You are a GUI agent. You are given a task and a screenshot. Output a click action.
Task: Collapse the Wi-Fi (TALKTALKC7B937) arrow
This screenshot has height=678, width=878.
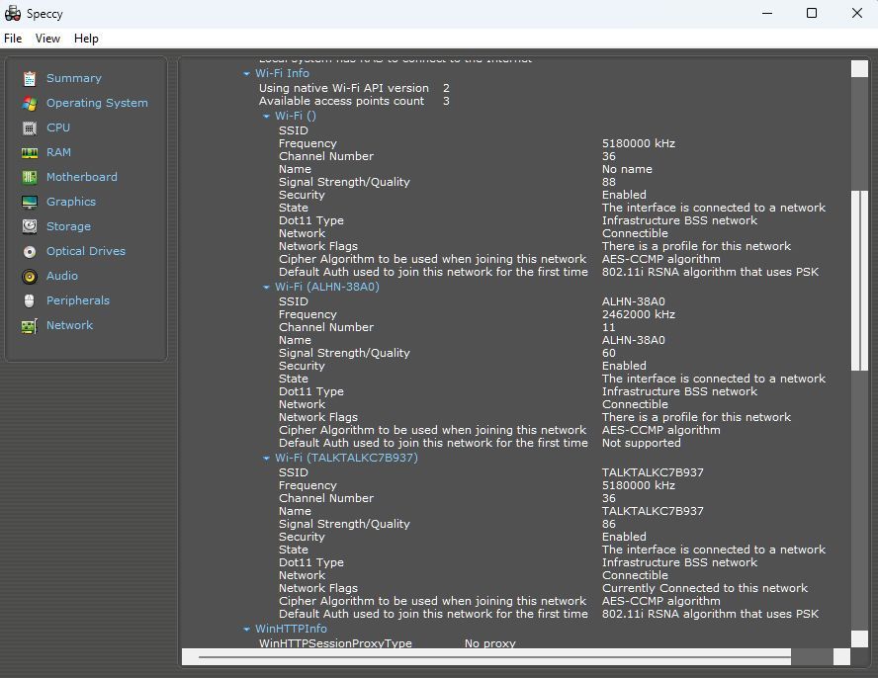(x=266, y=458)
